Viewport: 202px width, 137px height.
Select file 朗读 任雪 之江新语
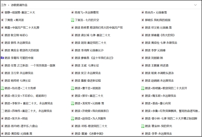point(30,65)
